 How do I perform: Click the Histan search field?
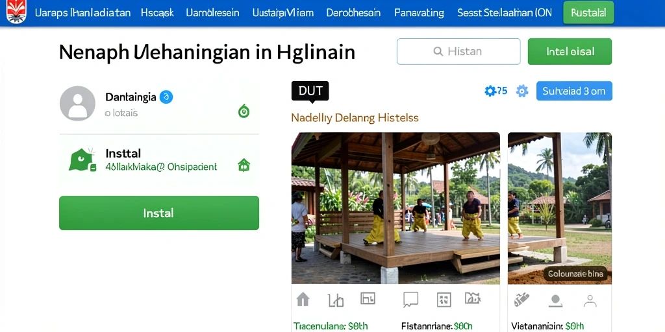click(x=458, y=52)
